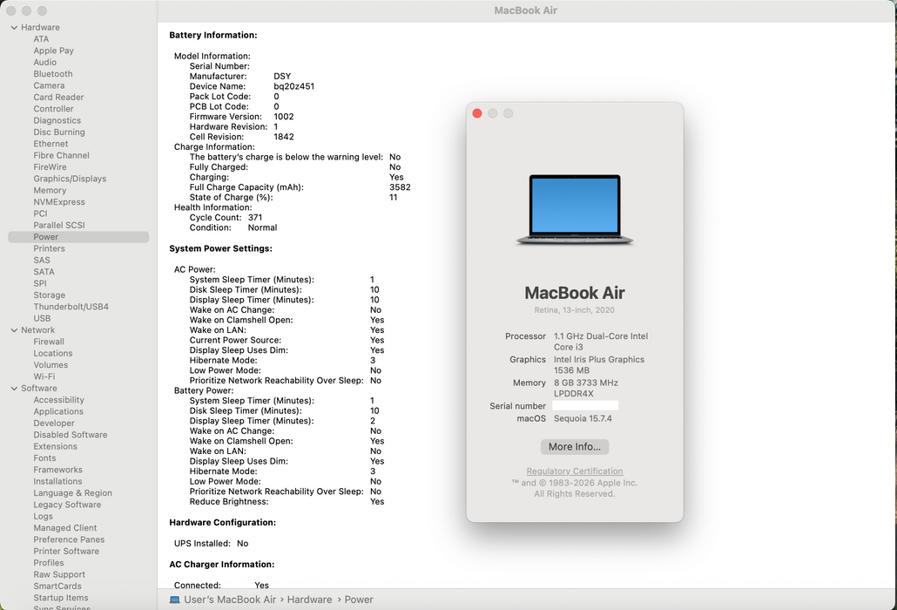
Task: Close the About This Mac window
Action: pos(477,113)
